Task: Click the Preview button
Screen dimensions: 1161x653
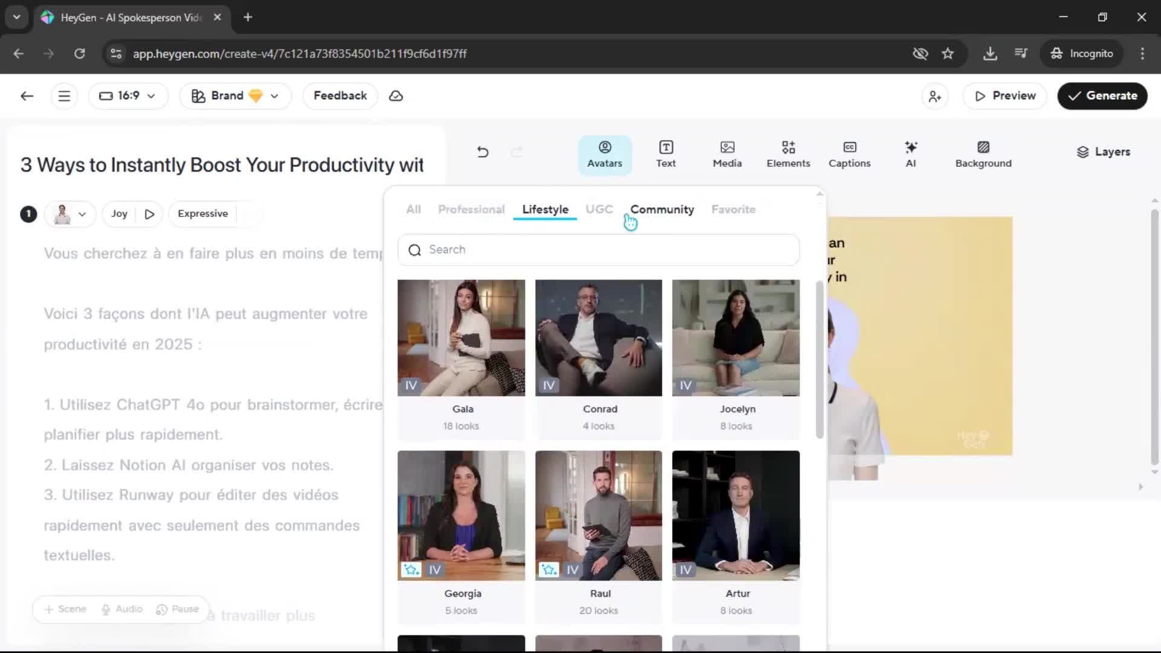Action: pos(1004,96)
